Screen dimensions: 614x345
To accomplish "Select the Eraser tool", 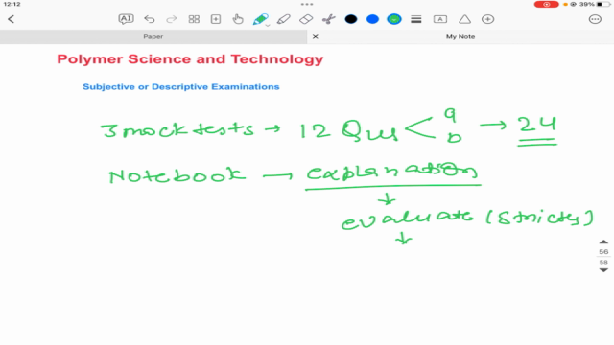I will coord(306,19).
